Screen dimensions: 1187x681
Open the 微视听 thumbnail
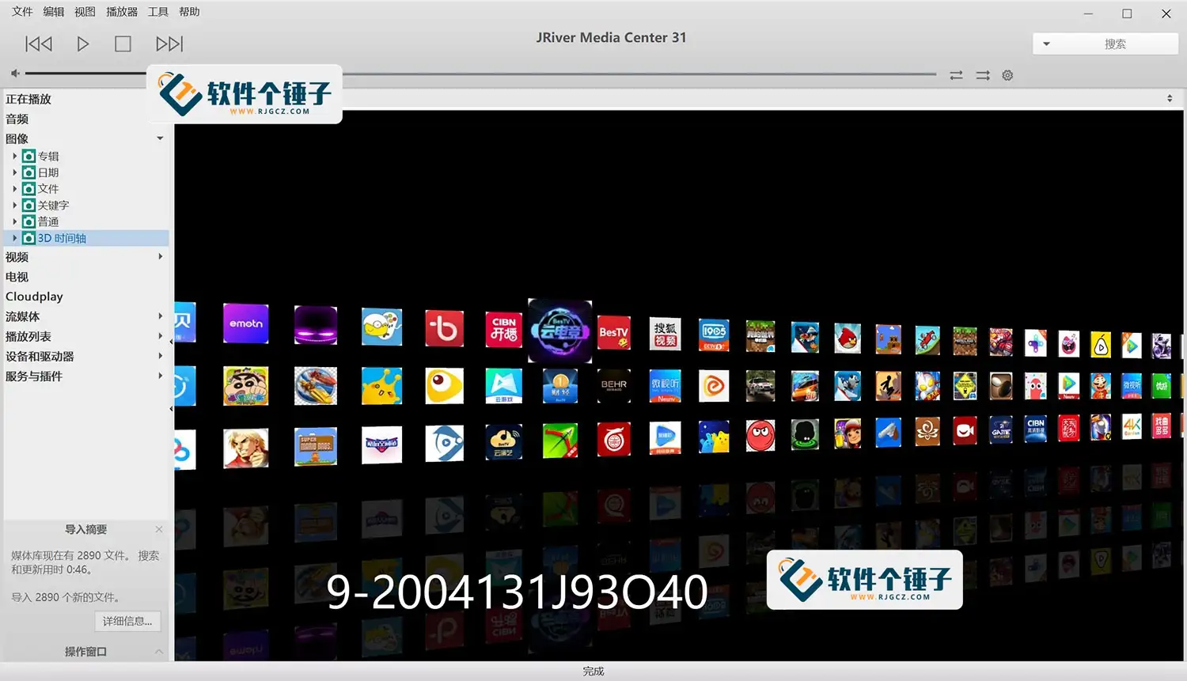click(666, 386)
